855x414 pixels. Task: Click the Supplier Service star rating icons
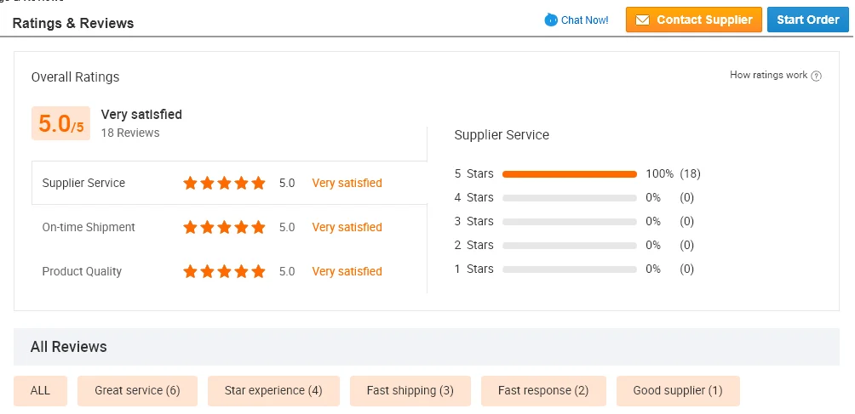click(x=224, y=183)
